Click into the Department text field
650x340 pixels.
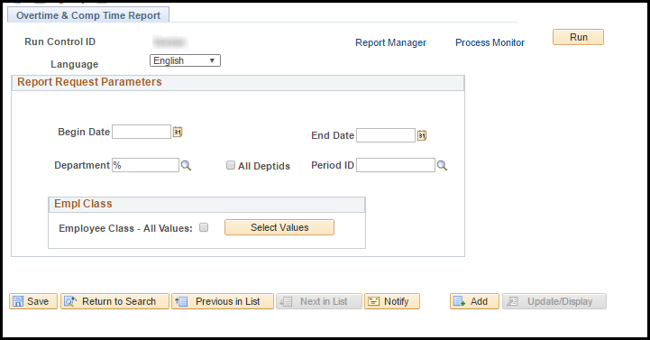click(145, 165)
